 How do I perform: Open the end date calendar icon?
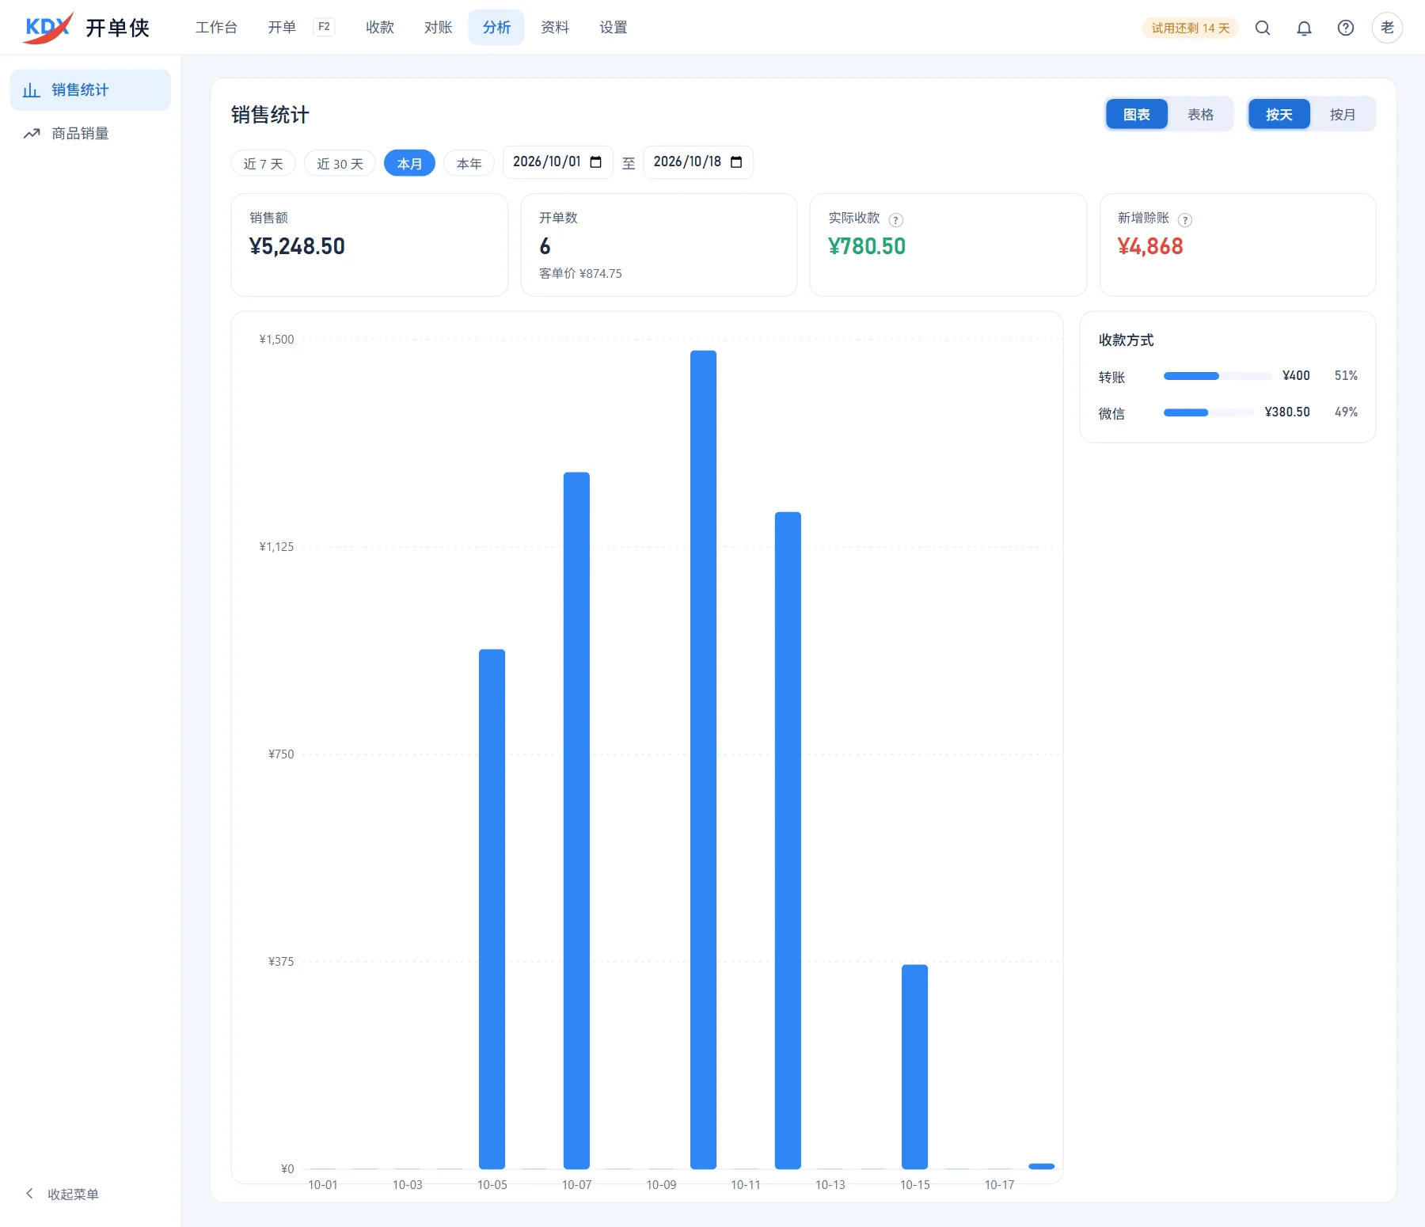(736, 162)
